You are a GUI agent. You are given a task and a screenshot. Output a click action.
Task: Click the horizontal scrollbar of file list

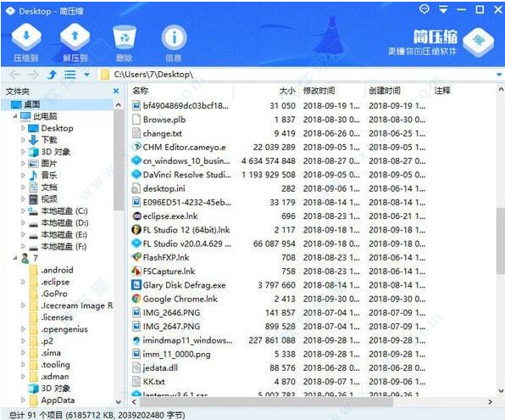pyautogui.click(x=266, y=402)
